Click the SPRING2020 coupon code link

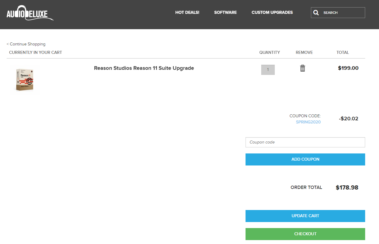(x=308, y=122)
